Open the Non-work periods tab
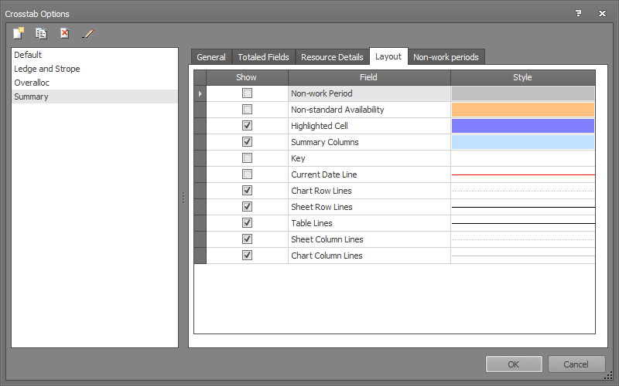Image resolution: width=619 pixels, height=386 pixels. 446,57
